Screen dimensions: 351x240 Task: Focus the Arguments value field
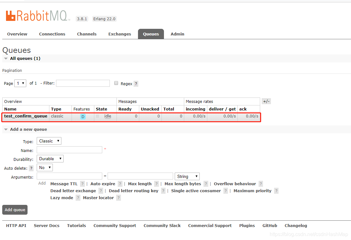(x=140, y=176)
